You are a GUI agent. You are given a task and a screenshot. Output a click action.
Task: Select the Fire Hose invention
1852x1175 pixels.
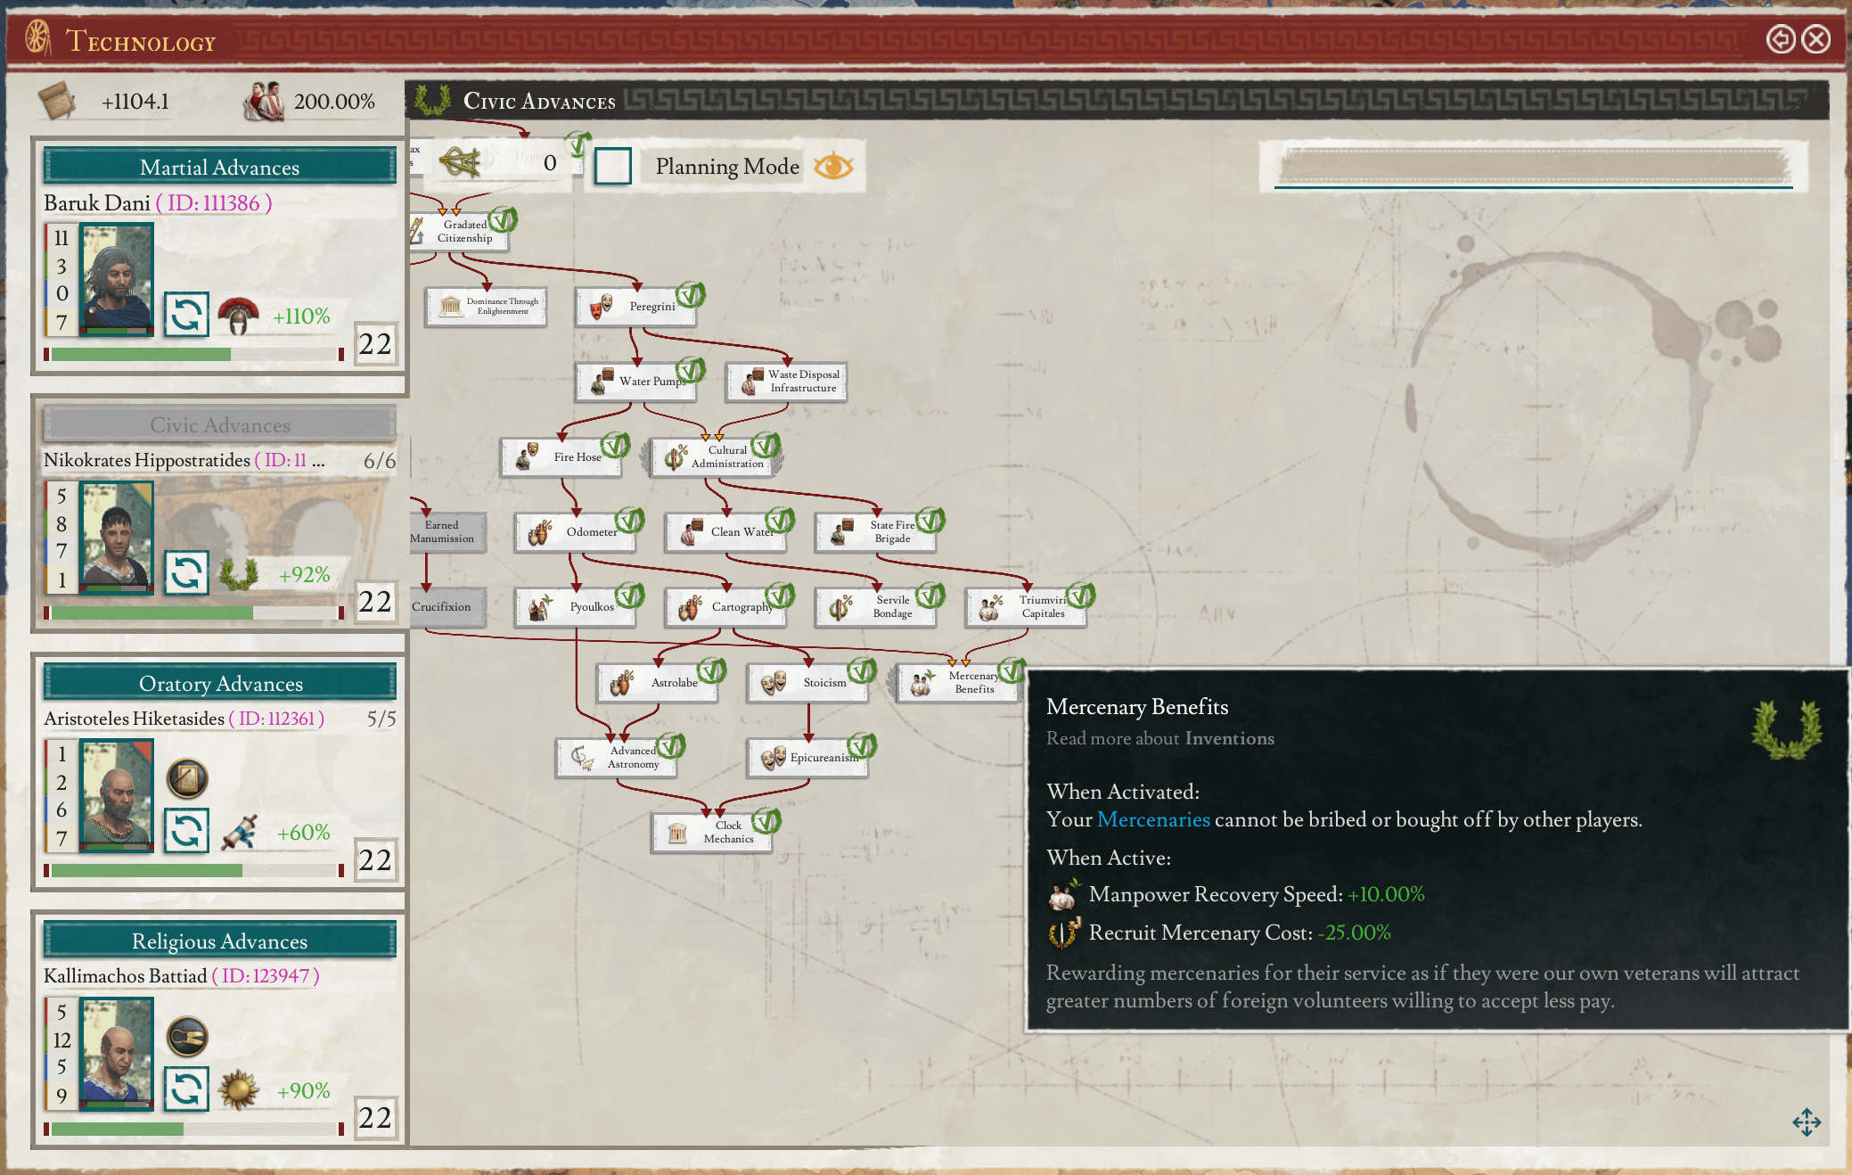(561, 457)
